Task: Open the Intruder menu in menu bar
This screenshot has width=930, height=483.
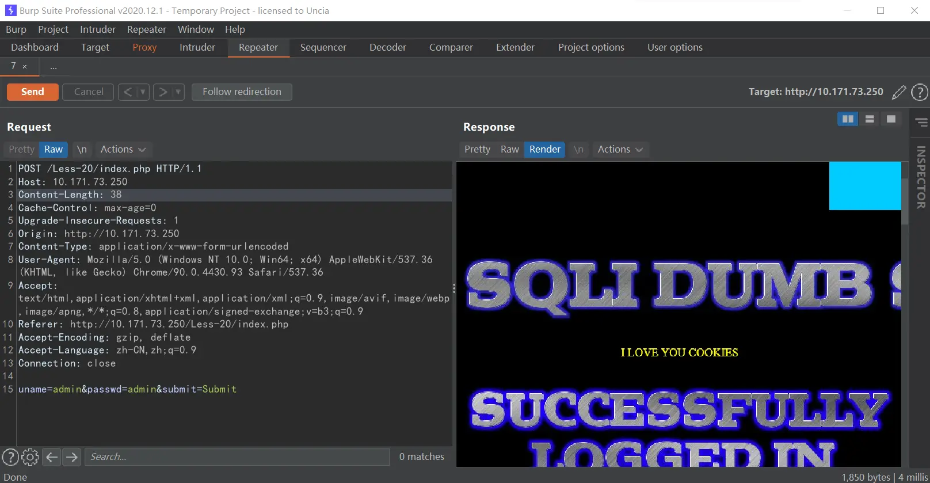Action: (x=97, y=29)
